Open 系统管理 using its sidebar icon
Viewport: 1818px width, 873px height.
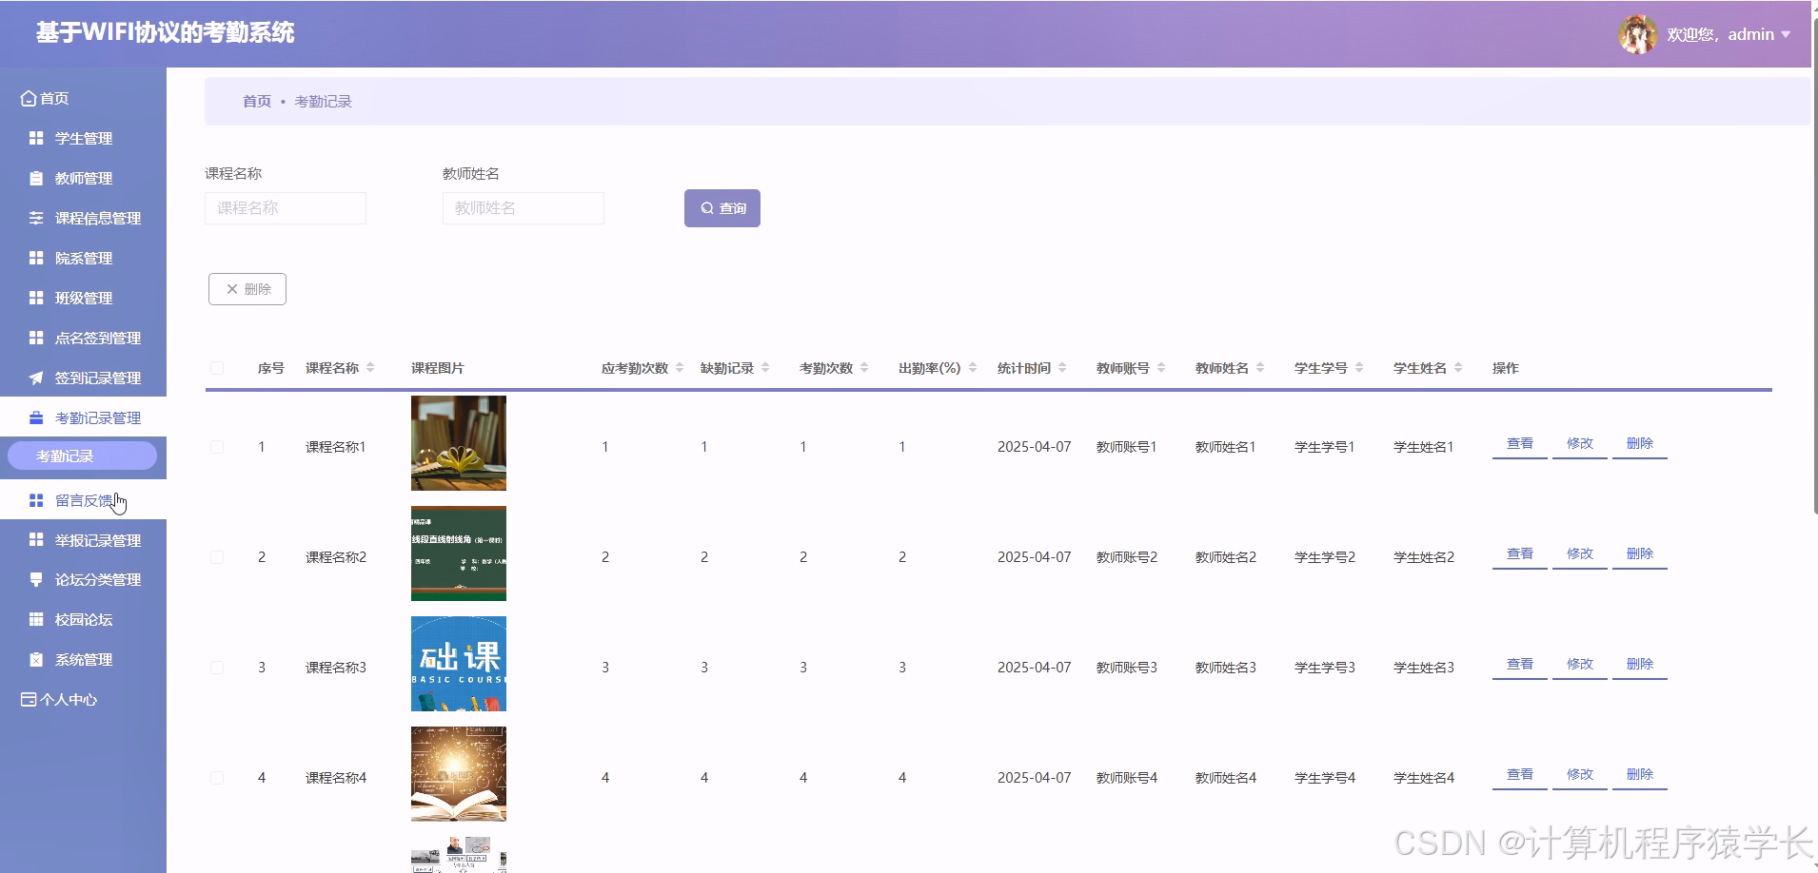click(x=36, y=659)
